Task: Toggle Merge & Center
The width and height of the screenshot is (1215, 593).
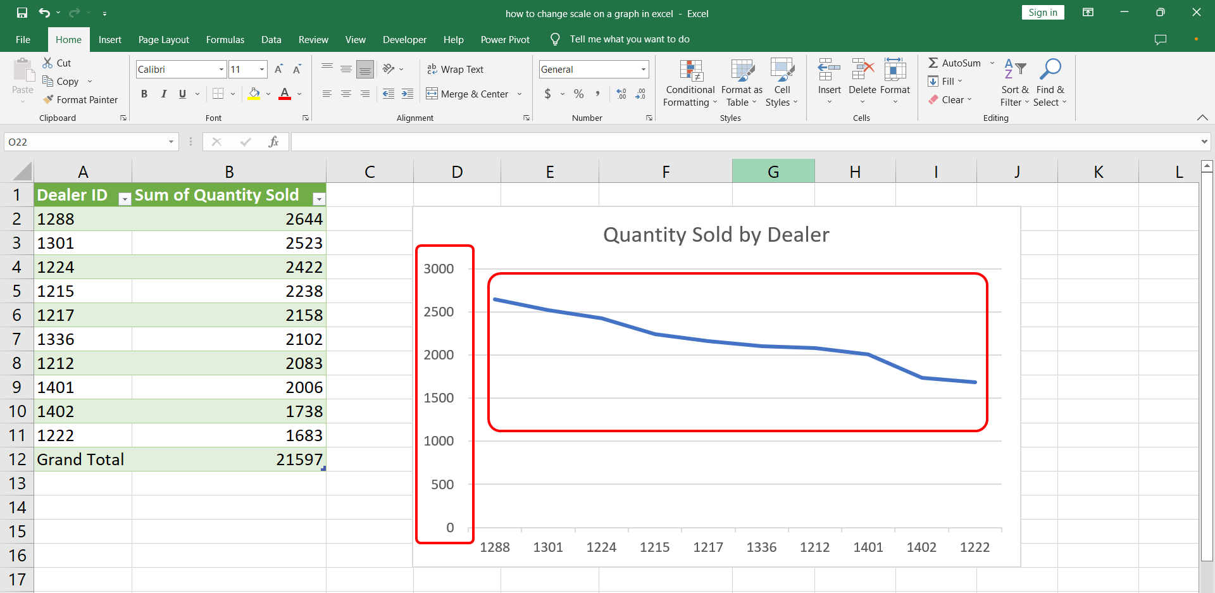Action: pos(467,94)
